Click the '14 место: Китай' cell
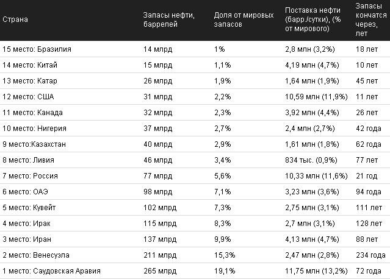This screenshot has height=279, width=390. 30,65
